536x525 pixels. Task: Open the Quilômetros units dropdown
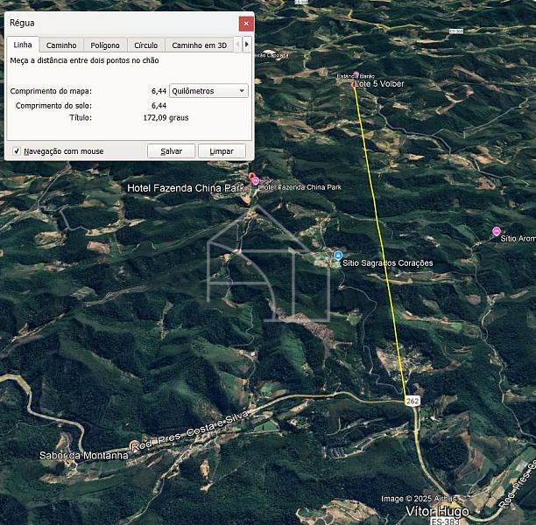[x=208, y=91]
